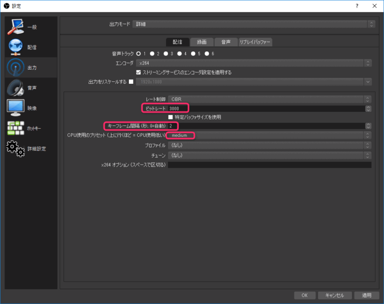
Task: Open the ホットキー (Hotkeys) keyboard icon
Action: point(15,128)
